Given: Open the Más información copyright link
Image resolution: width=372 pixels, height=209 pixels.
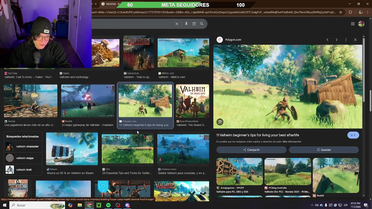Looking at the screenshot, I should point(292,142).
